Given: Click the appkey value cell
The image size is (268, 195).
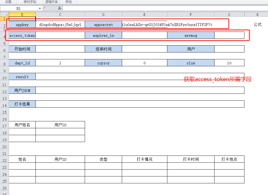Looking at the screenshot, I should pyautogui.click(x=60, y=25).
